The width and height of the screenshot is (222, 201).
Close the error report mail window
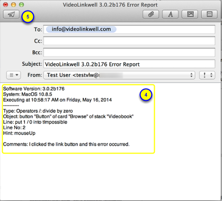[6, 5]
